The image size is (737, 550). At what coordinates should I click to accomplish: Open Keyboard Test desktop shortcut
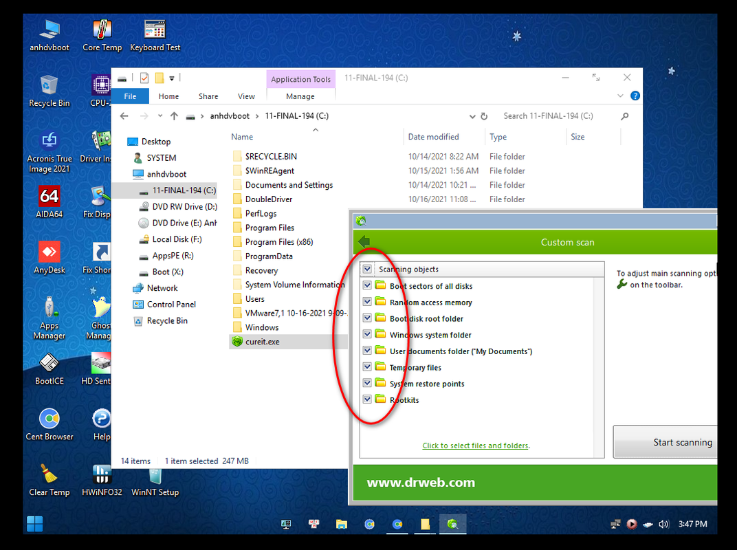[155, 35]
